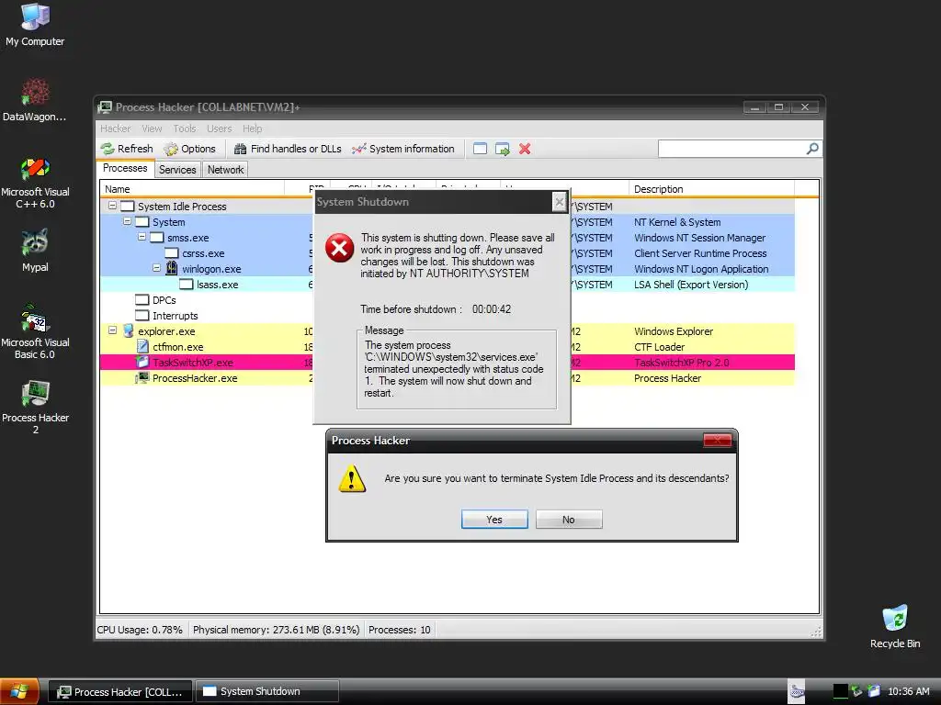This screenshot has height=705, width=941.
Task: Click the black square system tray icon
Action: [841, 691]
